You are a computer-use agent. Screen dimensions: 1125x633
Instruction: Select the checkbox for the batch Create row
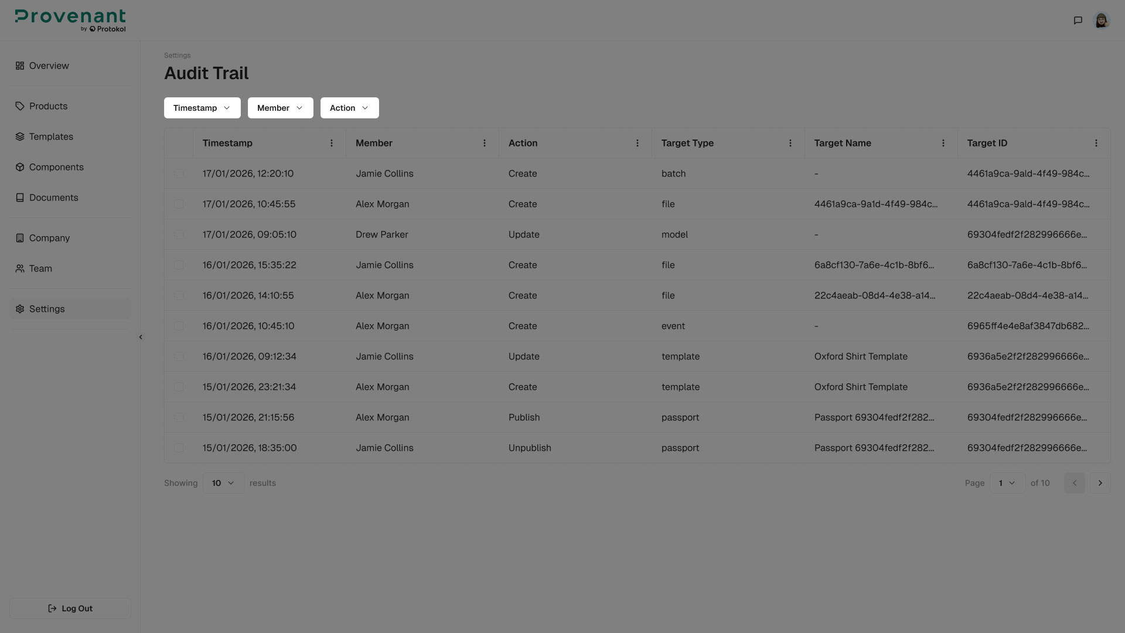(x=179, y=173)
